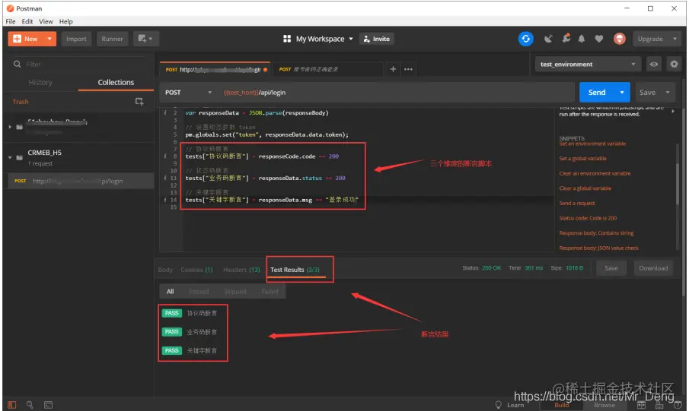689x411 pixels.
Task: Create a new collection with plus-folder icon
Action: point(139,101)
